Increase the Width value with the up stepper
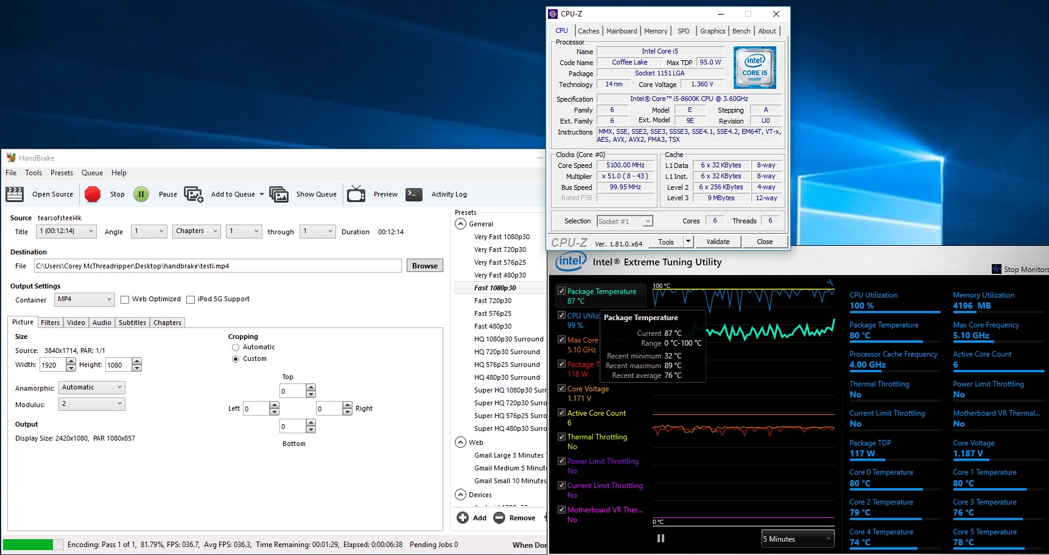Image resolution: width=1049 pixels, height=555 pixels. click(x=71, y=361)
